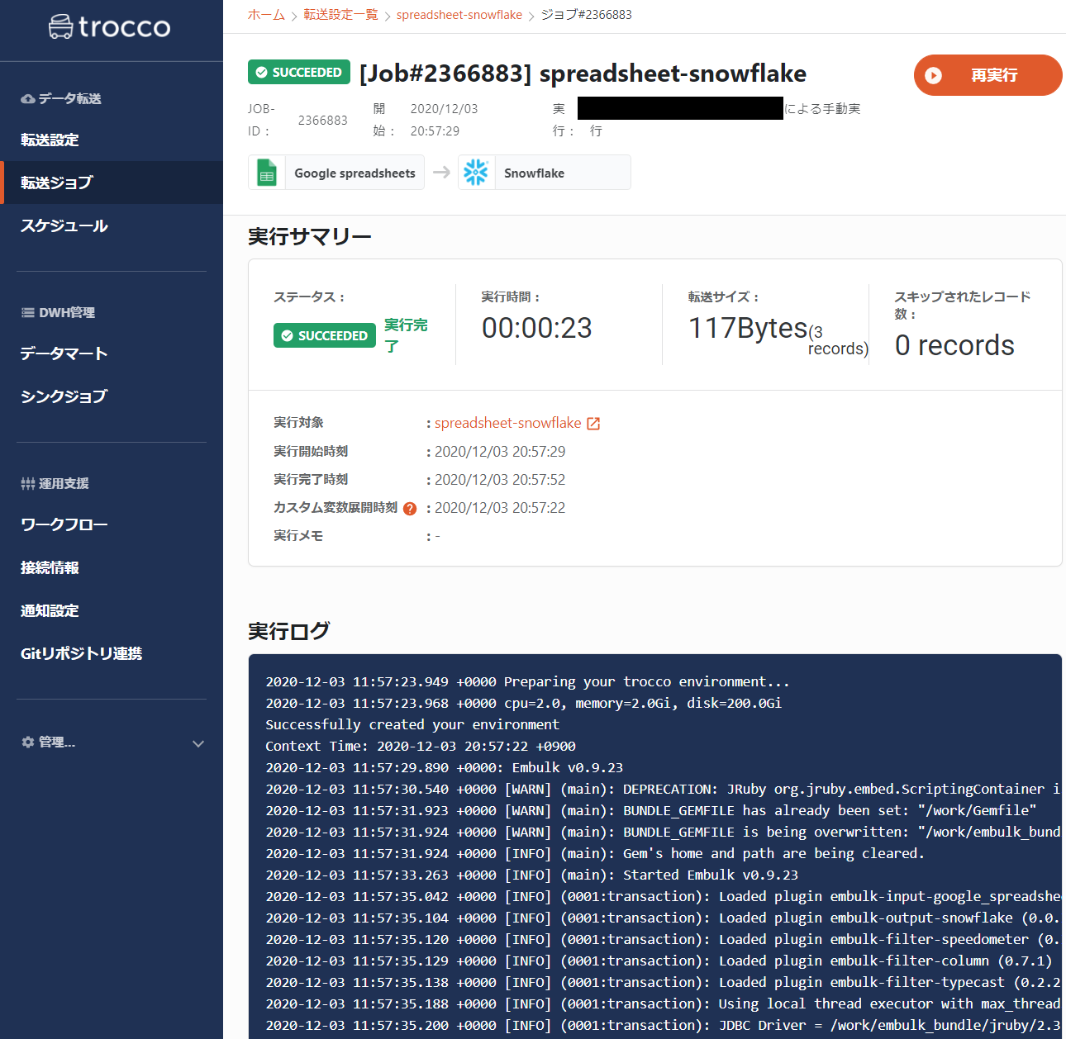Click the play icon inside 再実行 button
The width and height of the screenshot is (1066, 1039).
[934, 75]
